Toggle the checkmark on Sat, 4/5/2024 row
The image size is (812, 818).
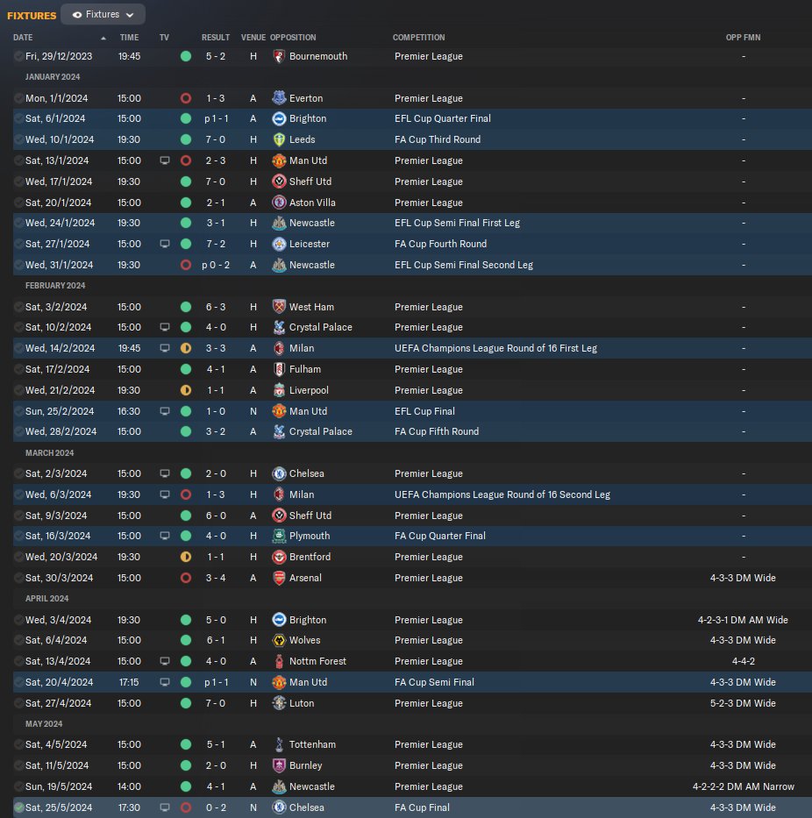pyautogui.click(x=18, y=744)
